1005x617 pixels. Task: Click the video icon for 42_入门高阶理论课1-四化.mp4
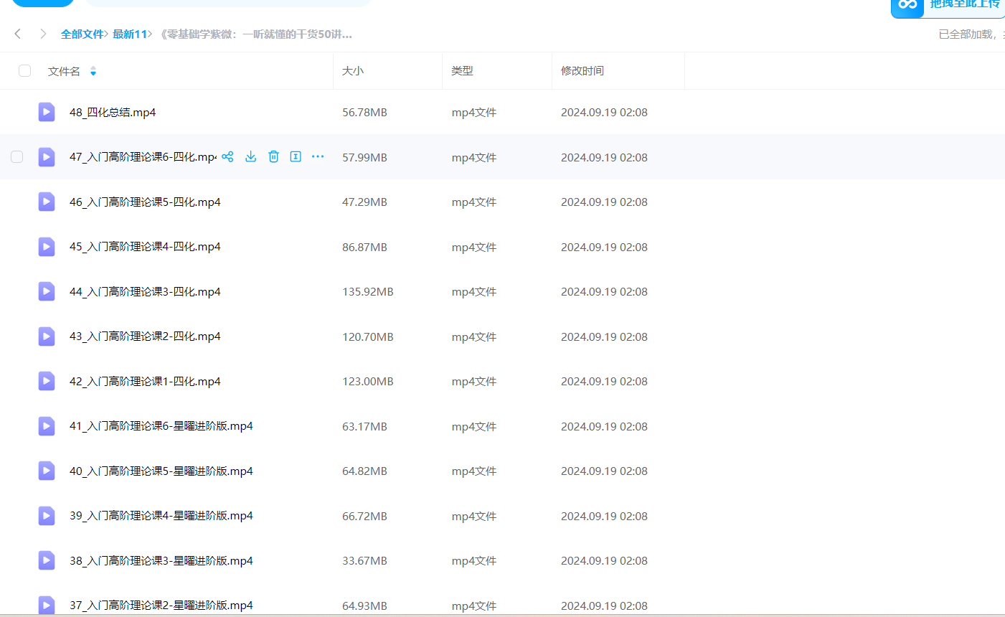tap(47, 381)
